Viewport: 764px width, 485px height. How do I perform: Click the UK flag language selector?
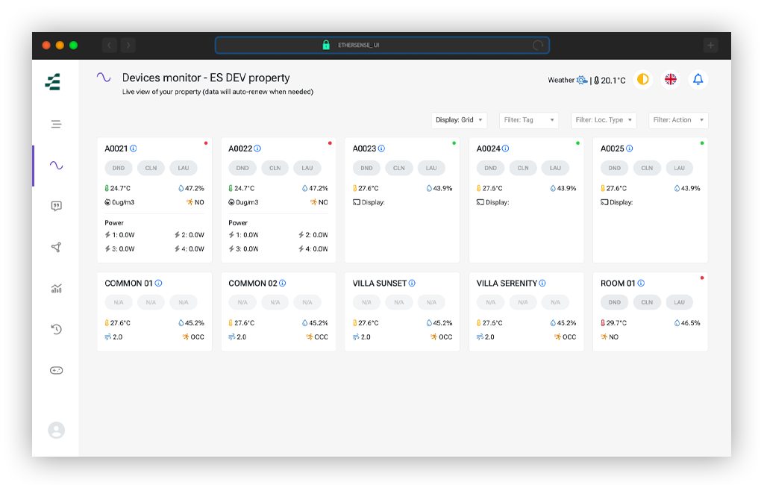pos(671,79)
